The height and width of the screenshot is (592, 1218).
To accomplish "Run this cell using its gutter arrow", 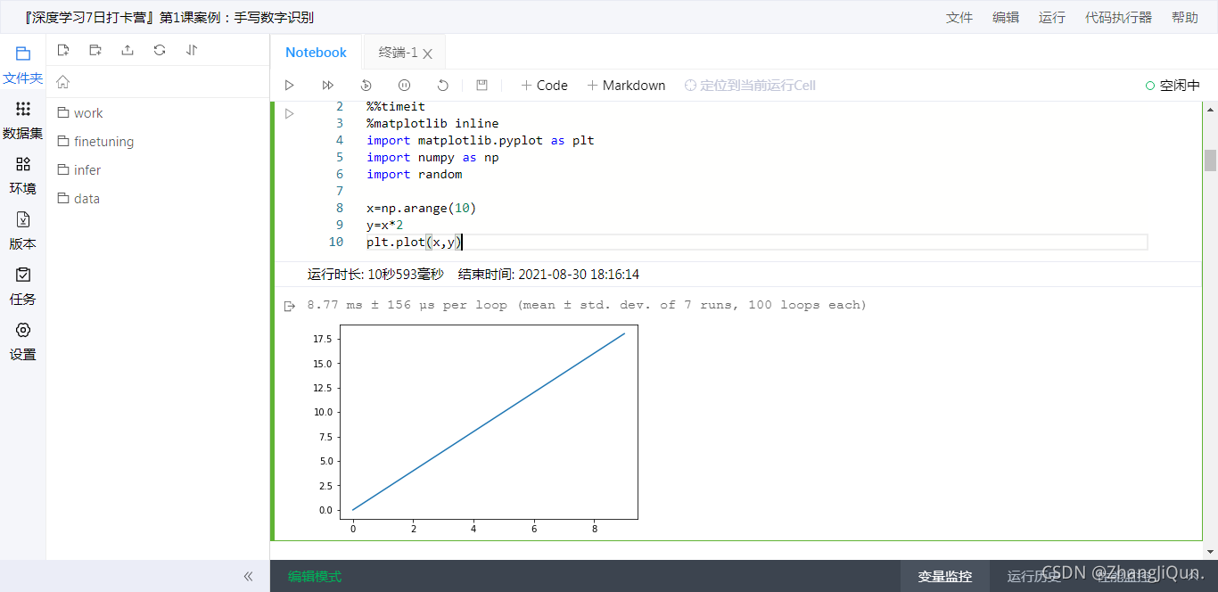I will [290, 114].
